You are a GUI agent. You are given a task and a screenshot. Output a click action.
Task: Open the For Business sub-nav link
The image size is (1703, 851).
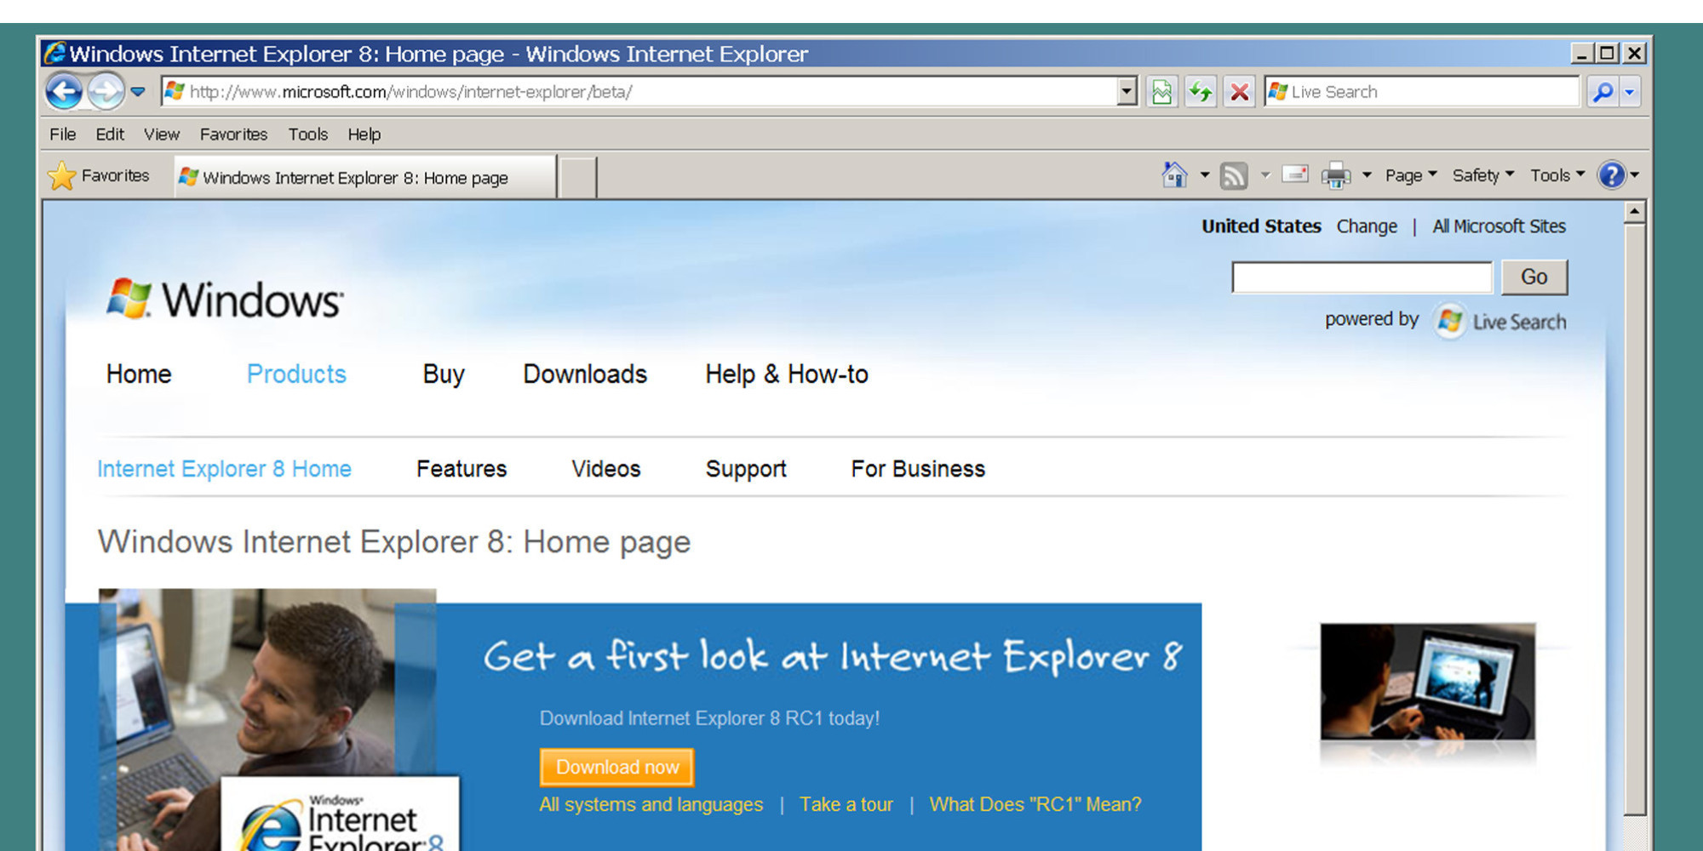[x=918, y=469]
